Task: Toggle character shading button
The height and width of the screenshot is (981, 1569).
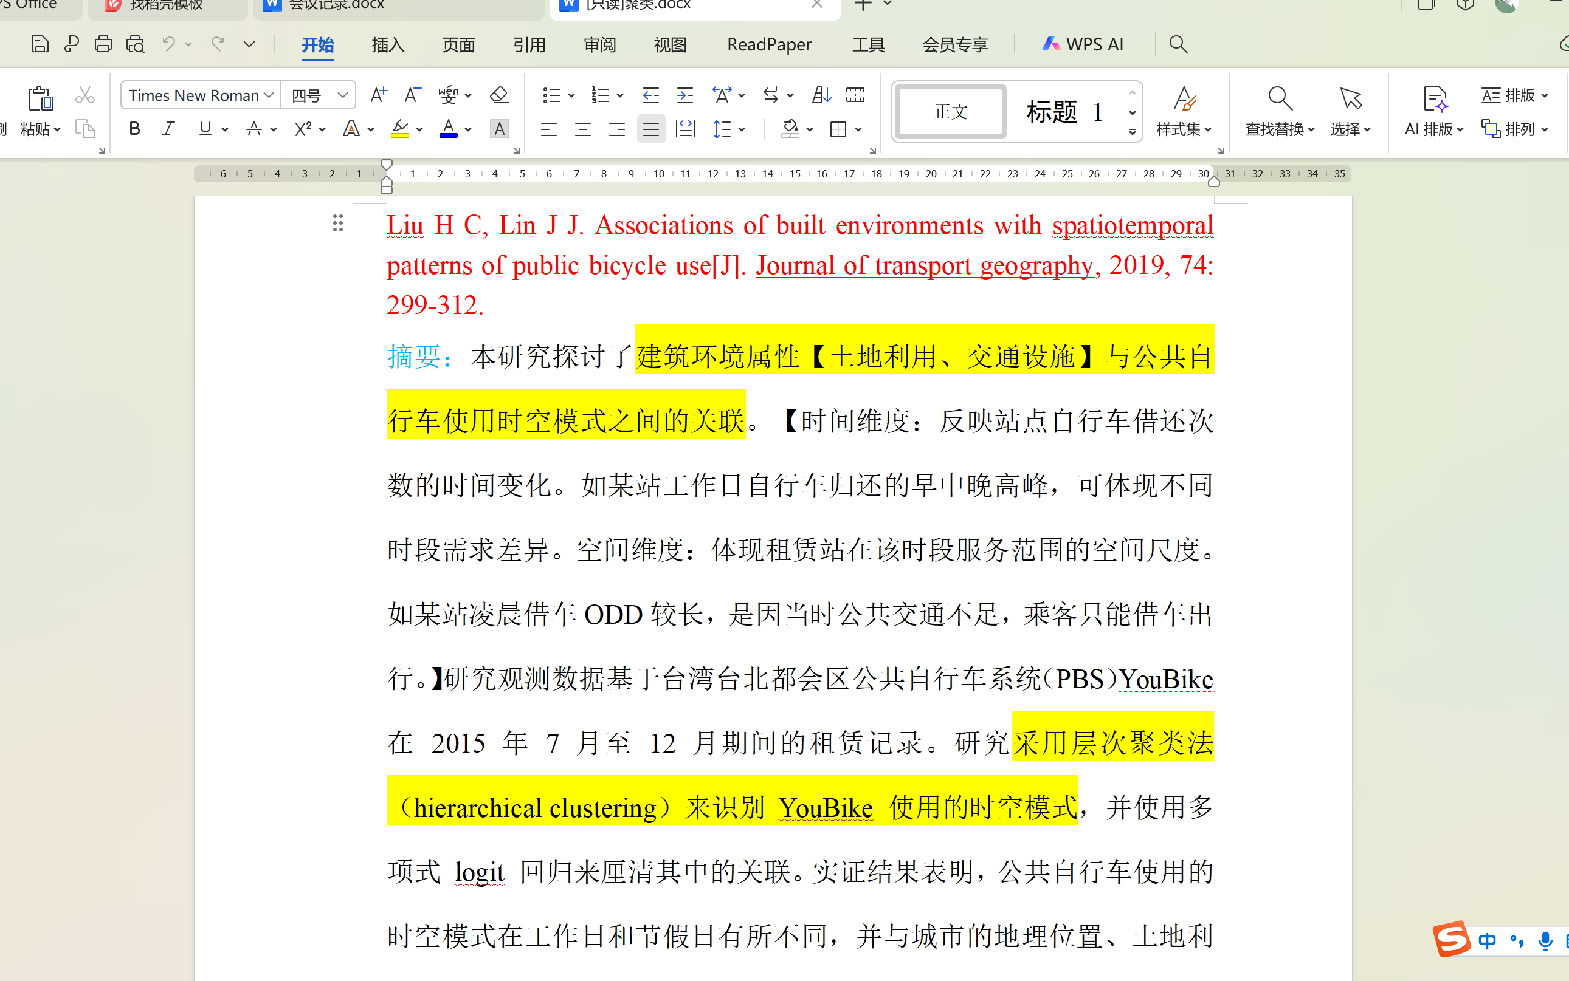Action: (498, 128)
